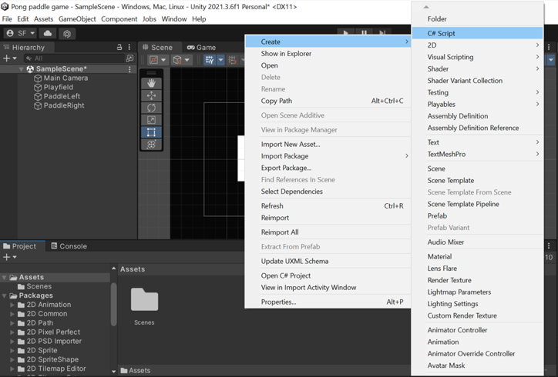Click the Hierarchy search type filter icon
Image resolution: width=558 pixels, height=377 pixels.
tap(130, 58)
